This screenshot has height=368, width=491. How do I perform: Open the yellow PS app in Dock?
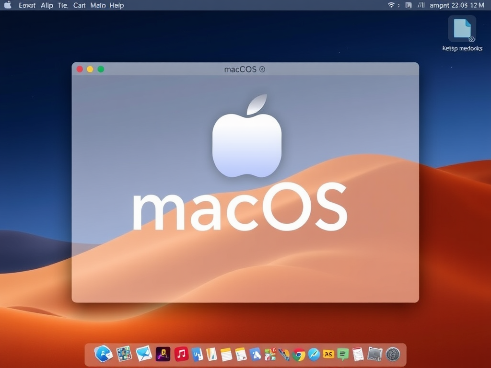[328, 354]
